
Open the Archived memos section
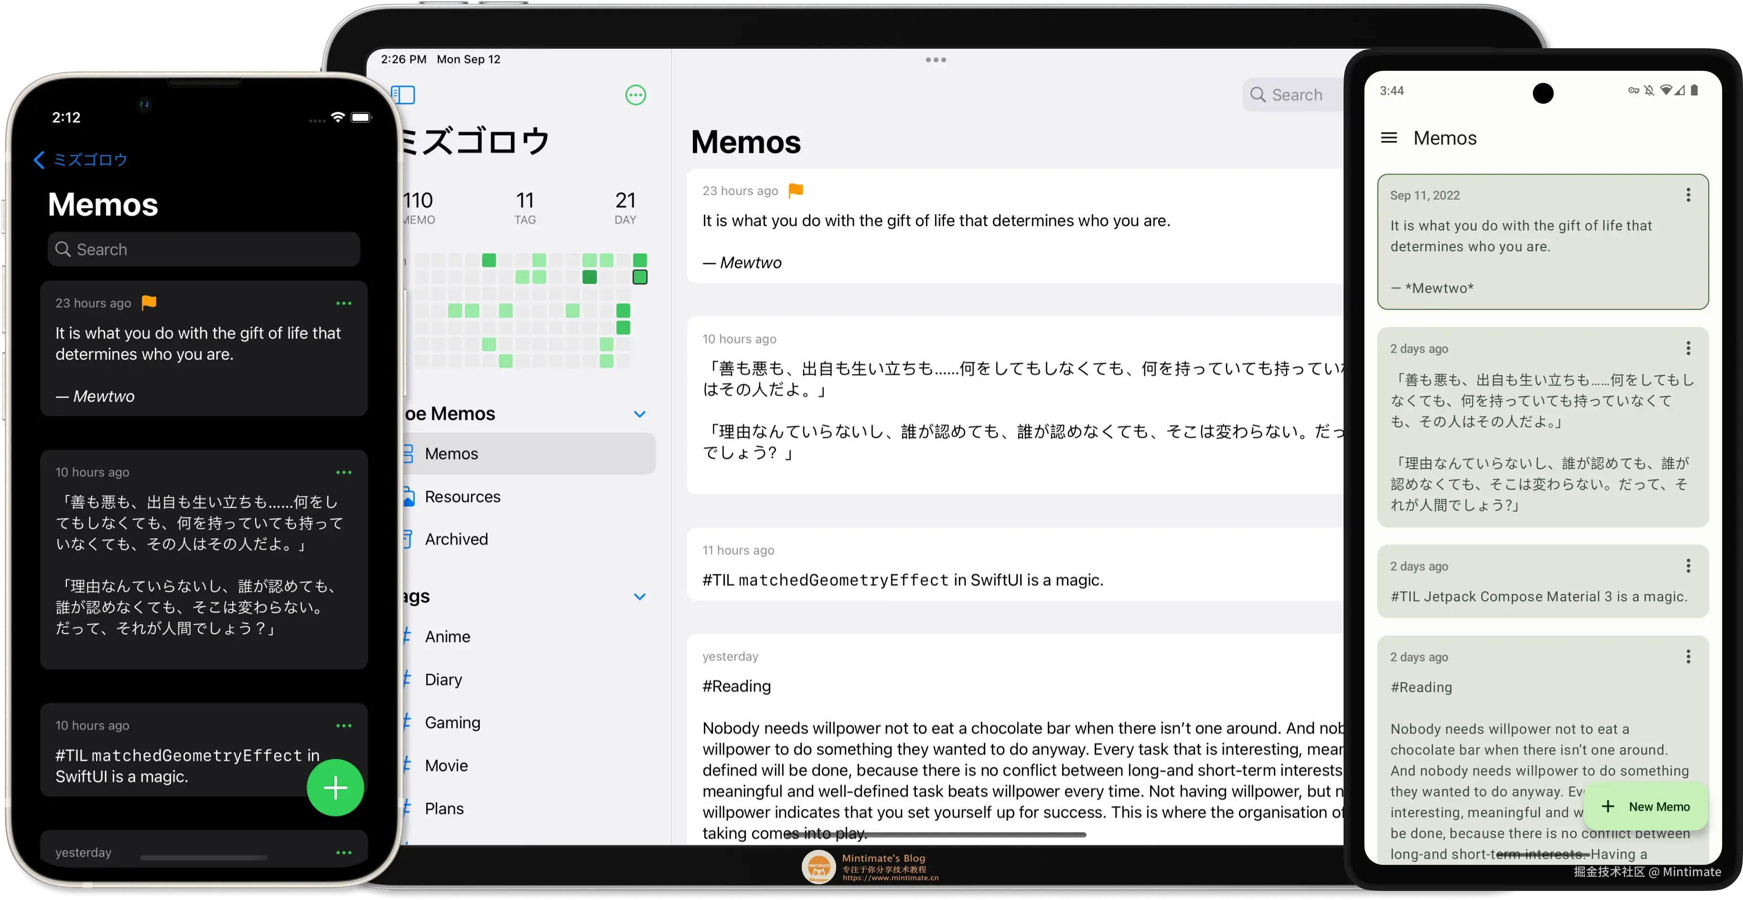(456, 539)
